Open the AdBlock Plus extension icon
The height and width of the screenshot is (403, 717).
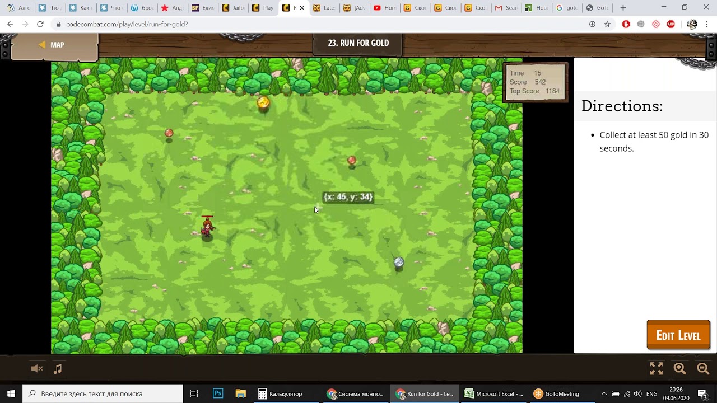(671, 24)
